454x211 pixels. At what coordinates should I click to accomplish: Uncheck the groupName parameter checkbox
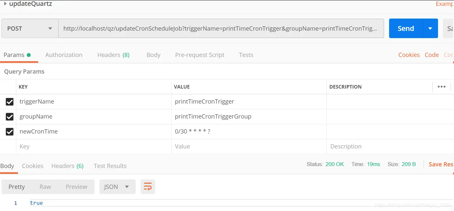pyautogui.click(x=10, y=117)
